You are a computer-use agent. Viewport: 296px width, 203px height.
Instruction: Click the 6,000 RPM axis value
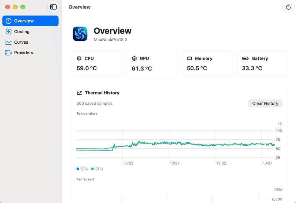[277, 199]
